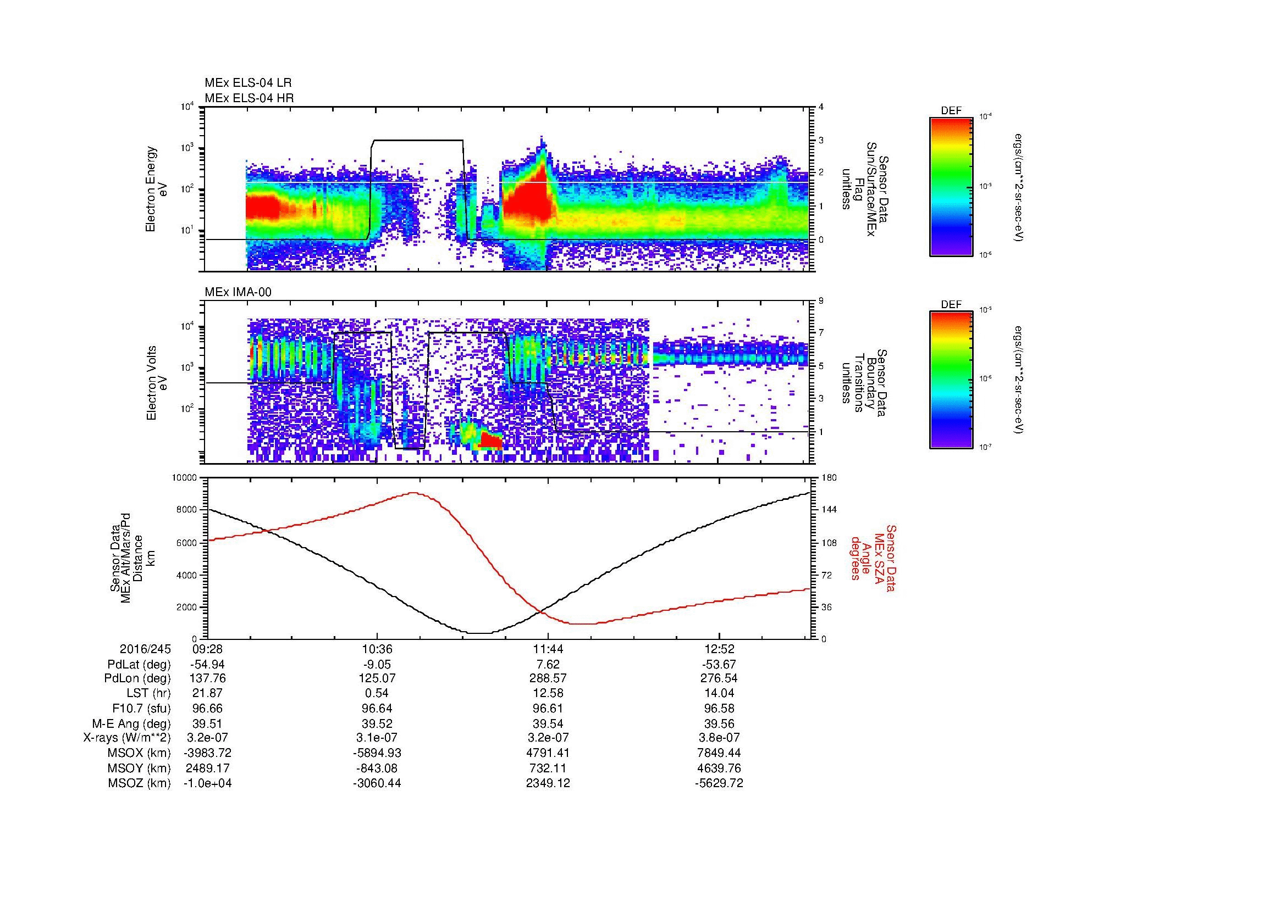Click the MEx ELS-04 LR title
This screenshot has height=908, width=1286.
248,83
